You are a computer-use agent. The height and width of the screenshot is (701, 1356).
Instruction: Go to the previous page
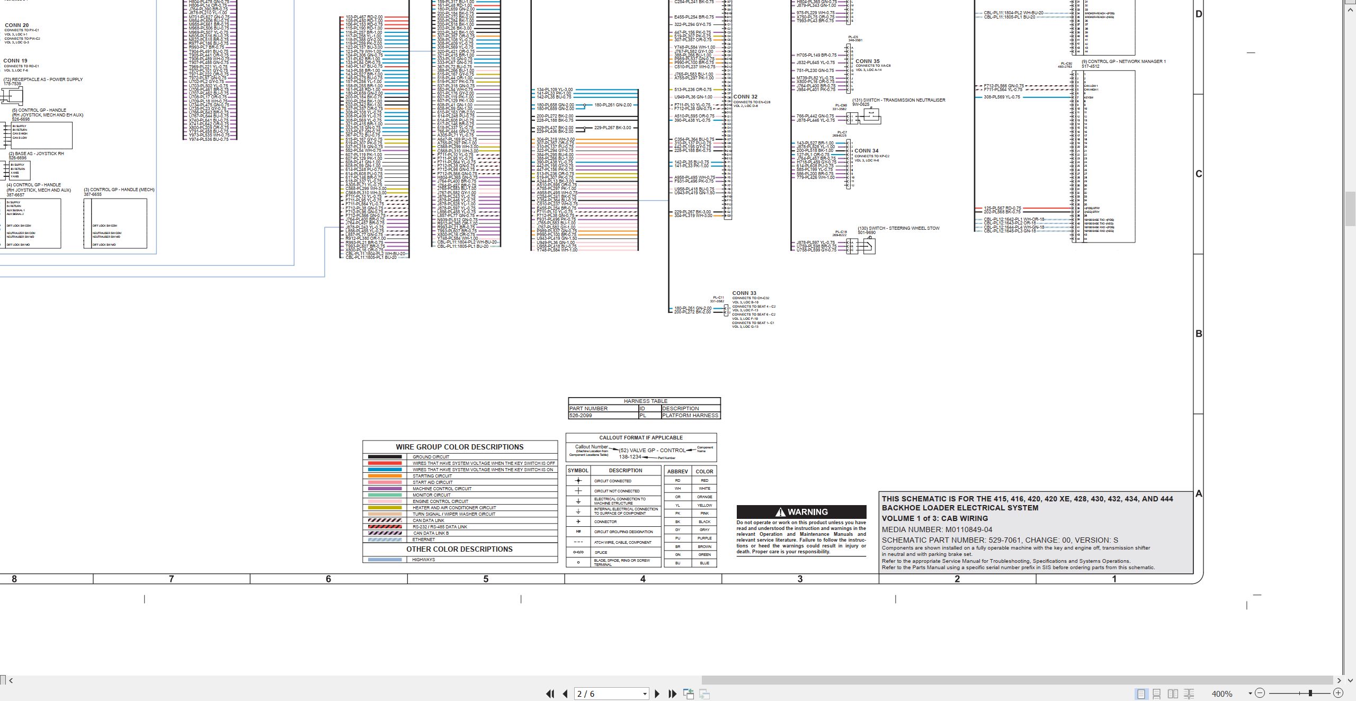pos(565,694)
